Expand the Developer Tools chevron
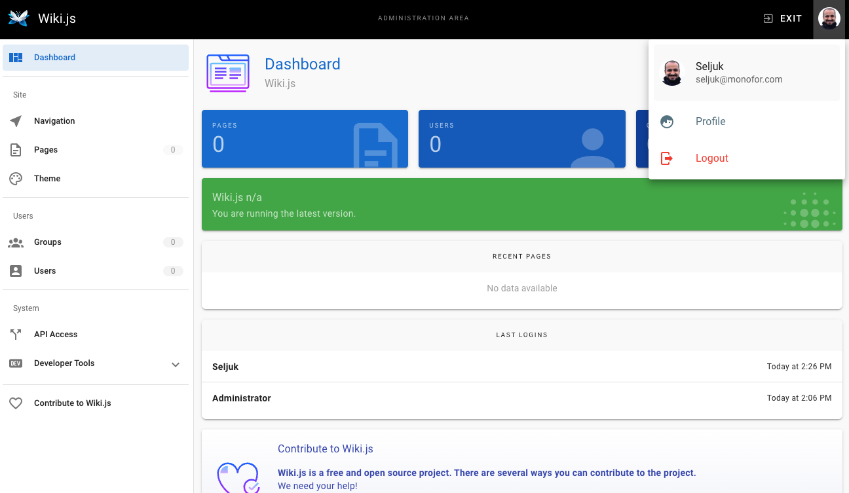The height and width of the screenshot is (493, 849). [176, 364]
